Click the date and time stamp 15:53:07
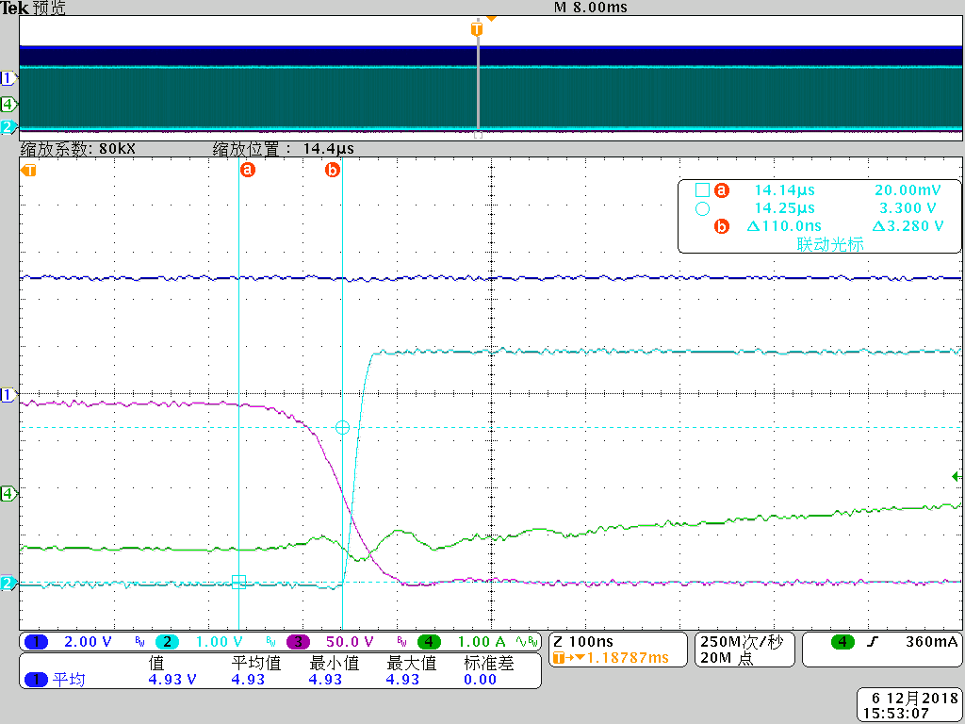 click(910, 705)
